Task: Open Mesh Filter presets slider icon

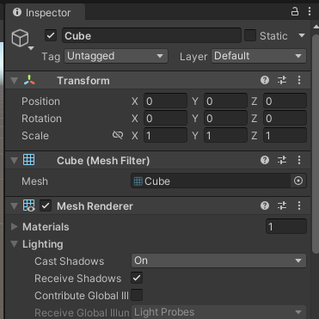Action: click(282, 160)
